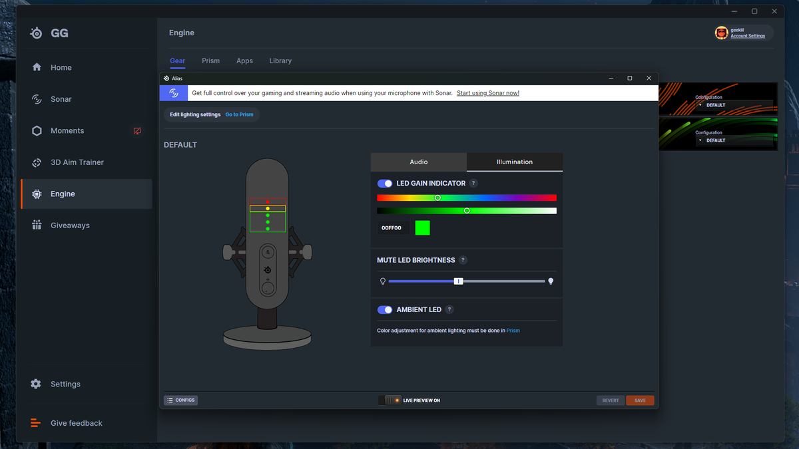This screenshot has height=449, width=799.
Task: Click the green color preview swatch
Action: point(422,227)
